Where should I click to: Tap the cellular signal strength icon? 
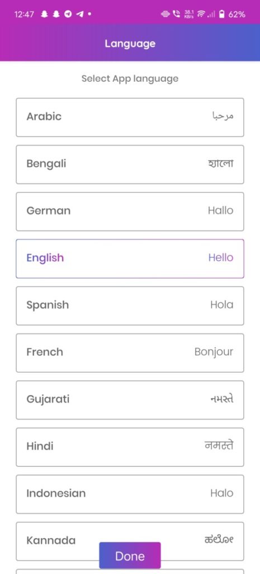[x=211, y=15]
